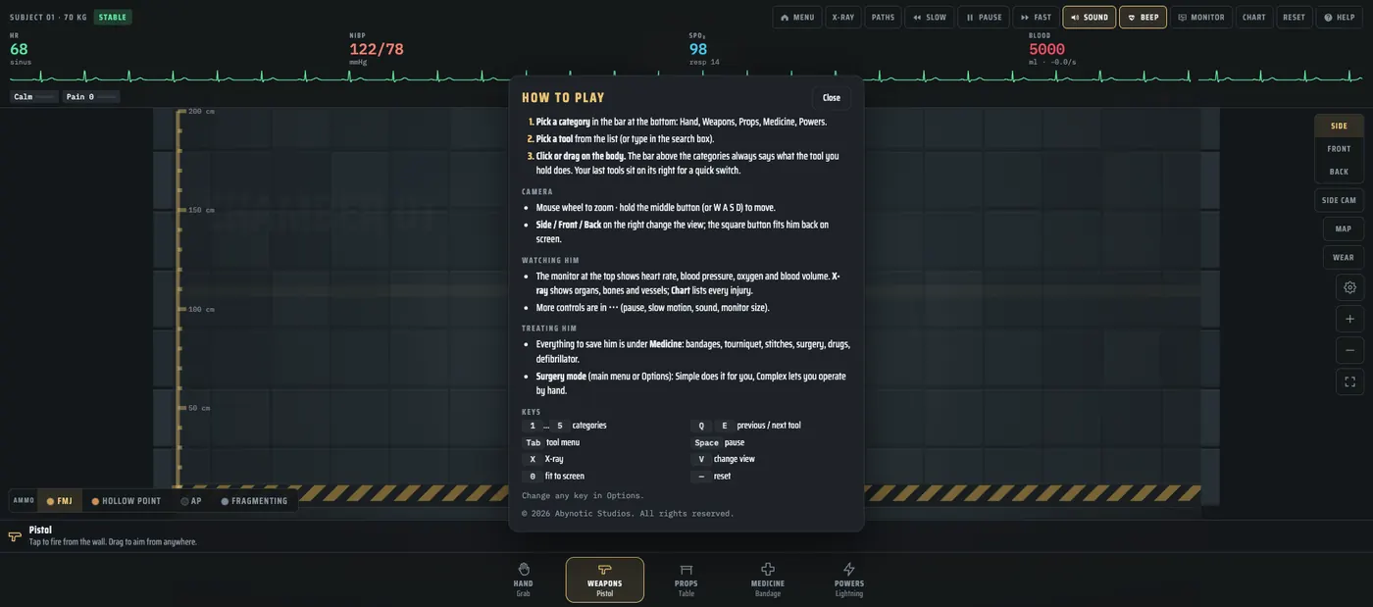Toggle the Monitor size button
This screenshot has height=607, width=1373.
click(x=1200, y=17)
